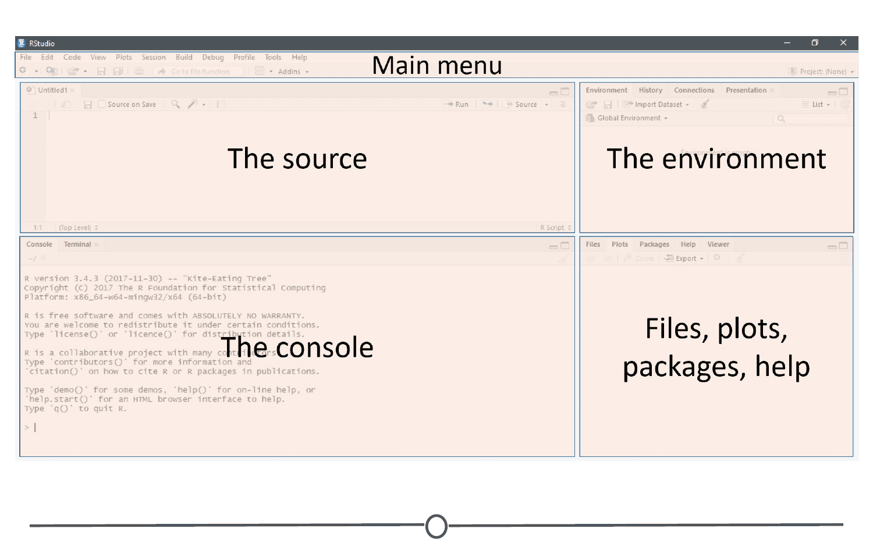
Task: Click Show in new window icon in source toolbar
Action: (x=66, y=104)
